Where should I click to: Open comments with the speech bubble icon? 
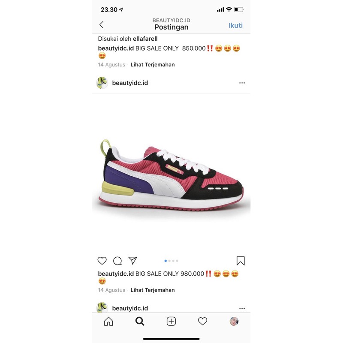pyautogui.click(x=117, y=261)
